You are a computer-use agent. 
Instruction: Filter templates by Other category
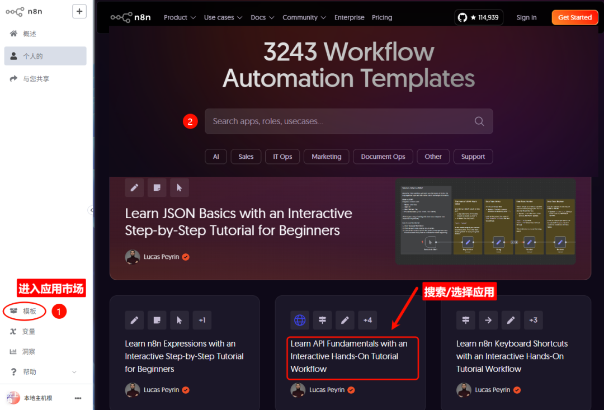tap(433, 157)
